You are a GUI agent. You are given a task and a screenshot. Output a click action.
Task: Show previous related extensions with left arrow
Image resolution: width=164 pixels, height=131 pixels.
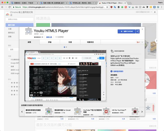(x=22, y=112)
